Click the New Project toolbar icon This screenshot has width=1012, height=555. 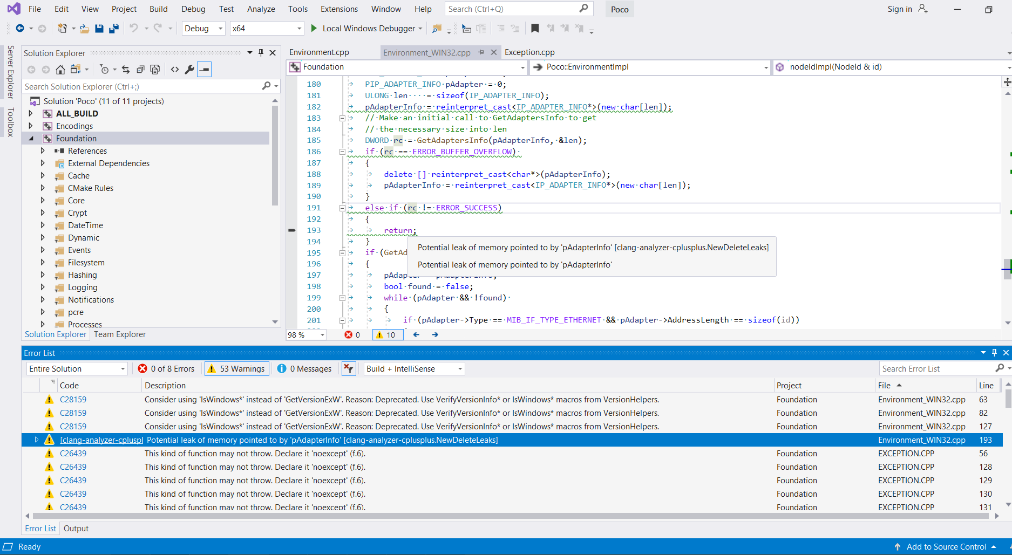coord(63,29)
